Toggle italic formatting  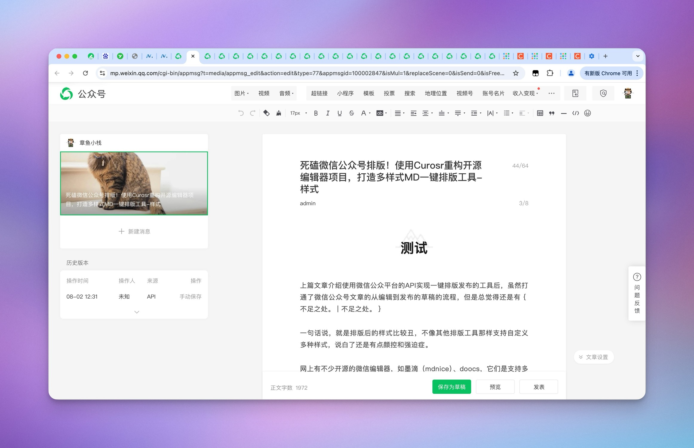point(328,113)
